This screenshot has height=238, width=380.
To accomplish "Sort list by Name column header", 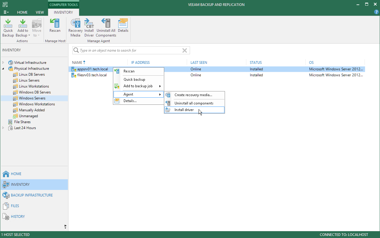I will 77,63.
